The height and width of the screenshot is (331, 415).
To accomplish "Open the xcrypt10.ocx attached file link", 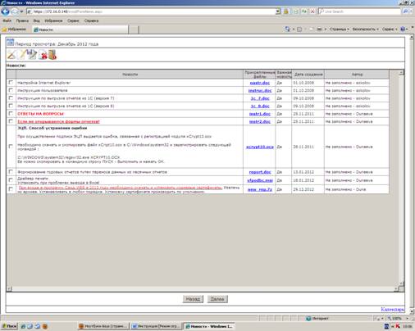I will click(260, 147).
